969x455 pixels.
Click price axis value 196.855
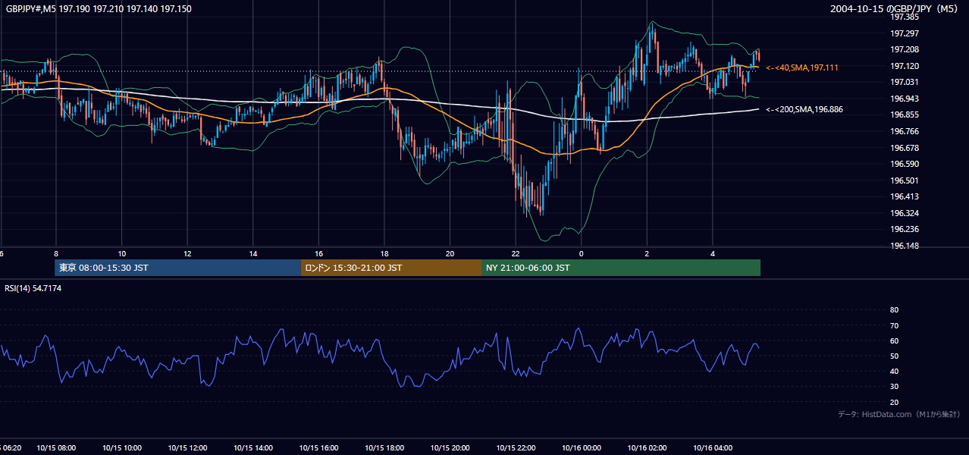tap(905, 115)
